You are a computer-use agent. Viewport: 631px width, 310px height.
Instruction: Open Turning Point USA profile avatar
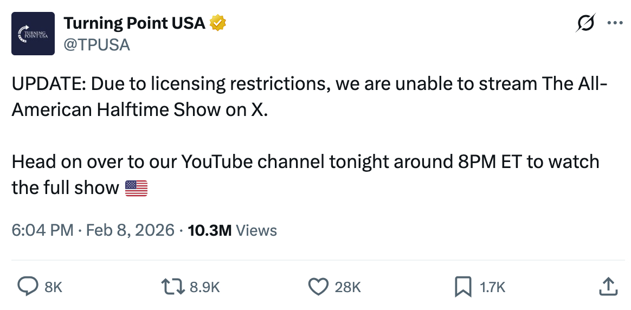click(33, 34)
